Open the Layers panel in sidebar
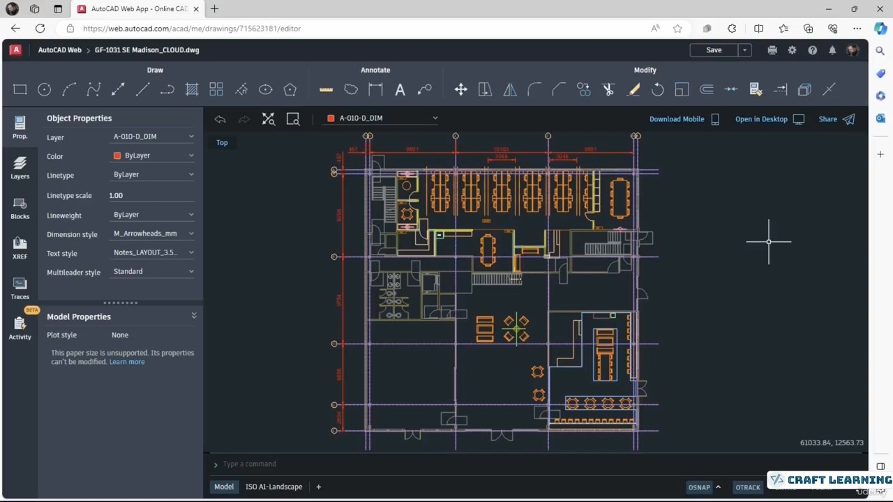This screenshot has height=502, width=893. 20,167
